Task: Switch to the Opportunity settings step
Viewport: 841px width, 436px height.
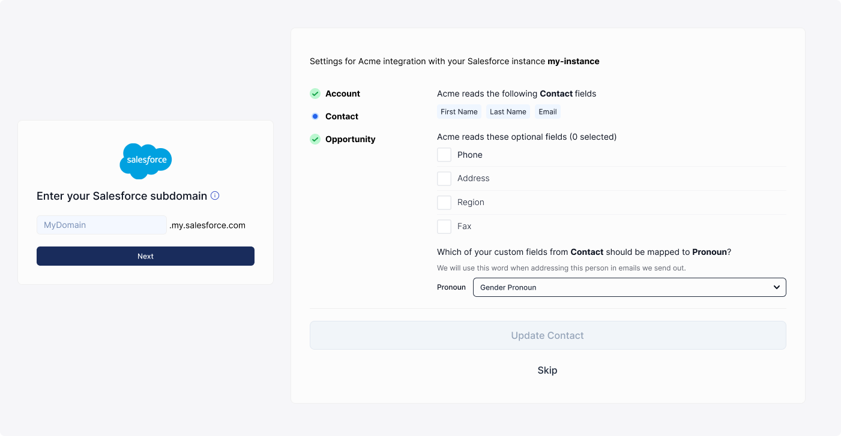Action: [350, 139]
